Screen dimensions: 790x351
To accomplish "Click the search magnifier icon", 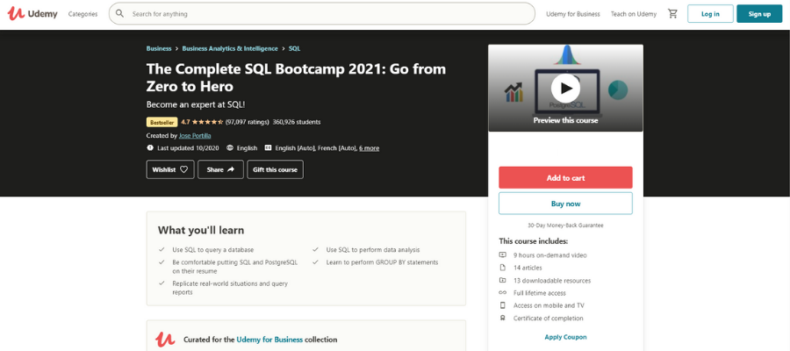I will [x=119, y=13].
